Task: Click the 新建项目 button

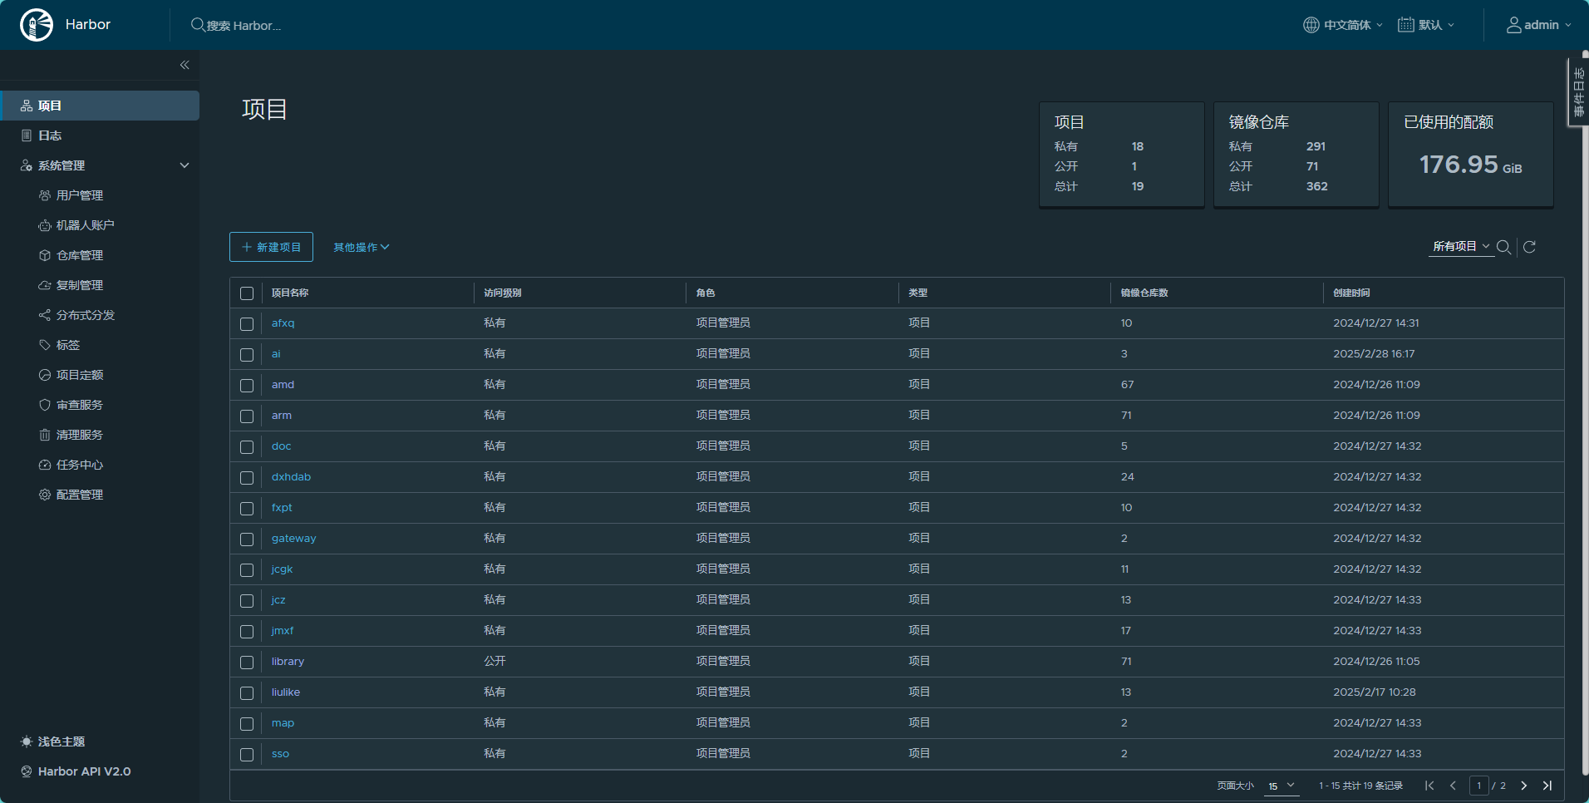Action: click(271, 247)
